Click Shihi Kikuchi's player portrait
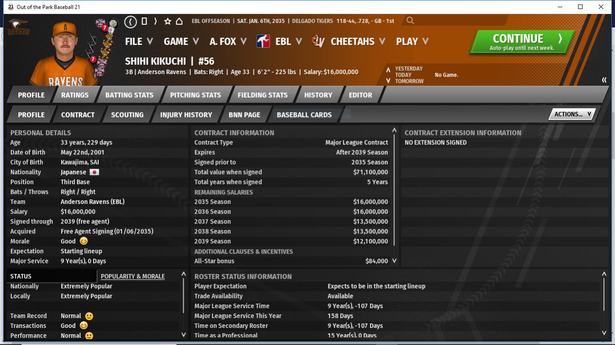Screen dimensions: 615x345 (63, 54)
